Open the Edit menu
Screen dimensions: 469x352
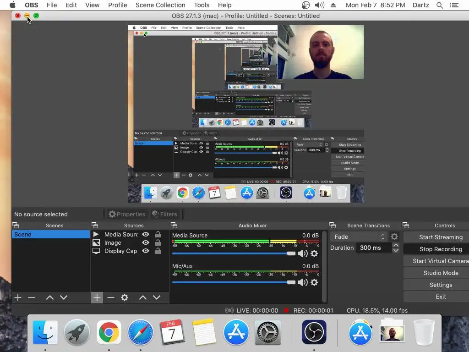coord(71,5)
